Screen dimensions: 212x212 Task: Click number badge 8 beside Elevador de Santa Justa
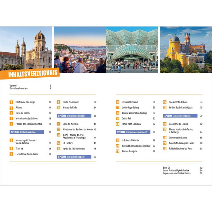(11, 154)
